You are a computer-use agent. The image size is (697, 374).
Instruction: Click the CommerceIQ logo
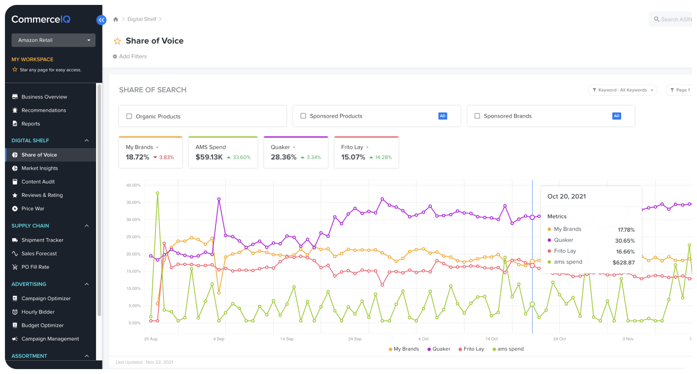tap(41, 19)
